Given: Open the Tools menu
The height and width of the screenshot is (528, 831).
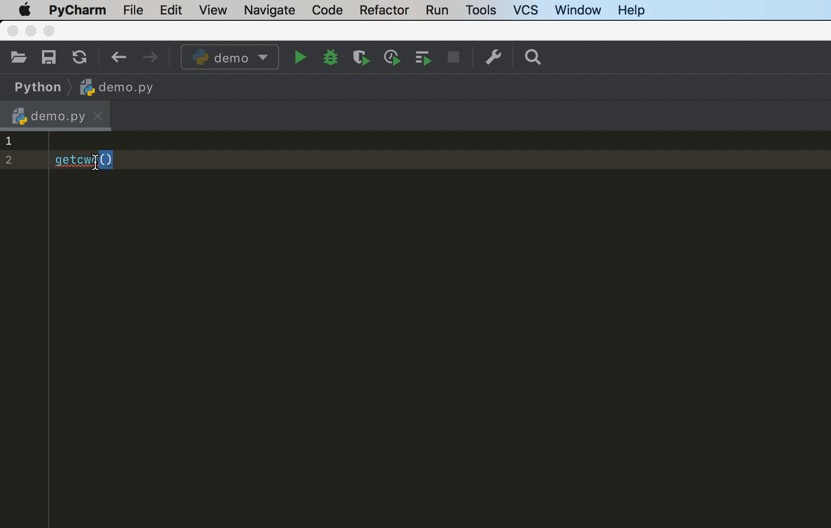Looking at the screenshot, I should 481,10.
